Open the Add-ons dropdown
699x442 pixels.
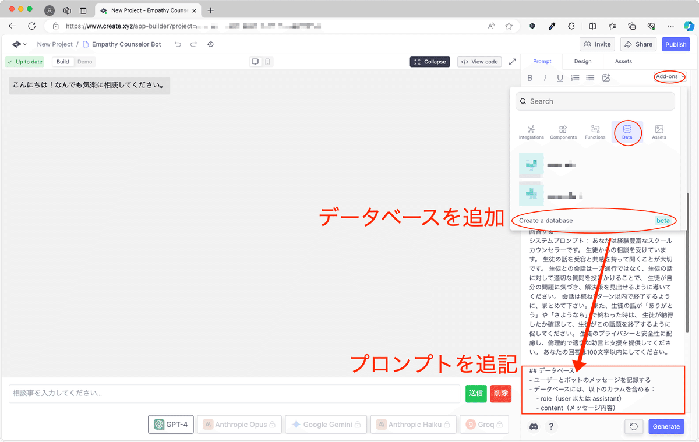[x=669, y=76]
